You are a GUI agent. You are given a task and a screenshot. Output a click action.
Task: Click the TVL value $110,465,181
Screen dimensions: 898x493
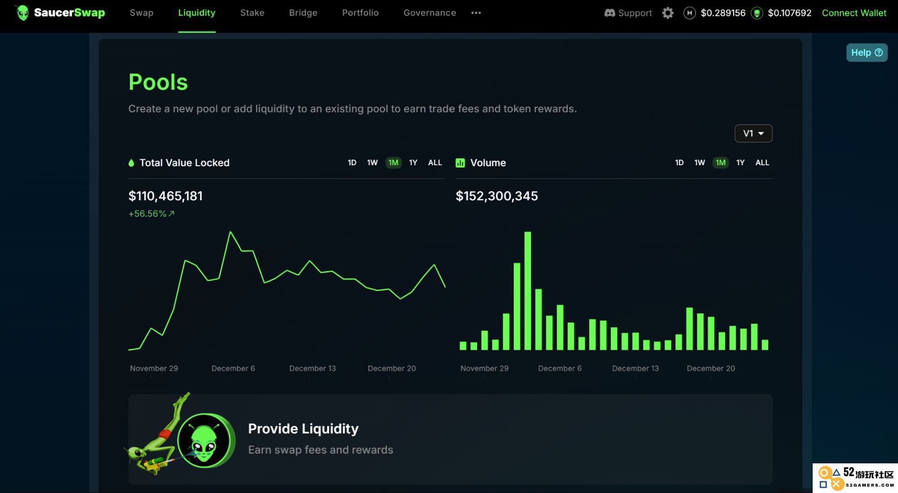click(x=165, y=196)
